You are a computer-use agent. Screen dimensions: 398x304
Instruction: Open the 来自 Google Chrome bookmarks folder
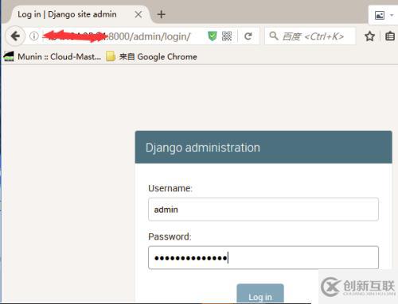point(151,56)
